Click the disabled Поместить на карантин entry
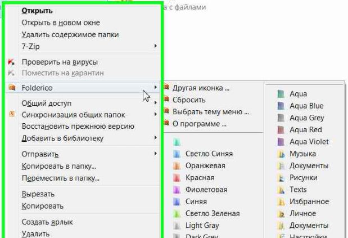The image size is (348, 238). (x=62, y=73)
